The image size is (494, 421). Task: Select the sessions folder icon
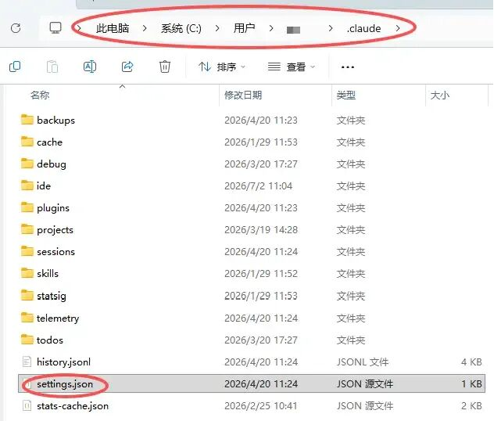27,251
